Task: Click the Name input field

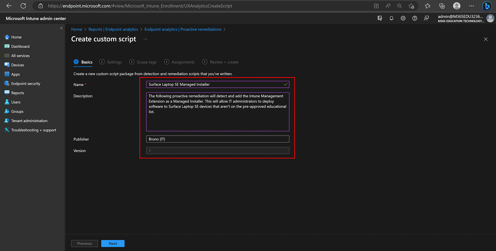Action: tap(218, 84)
